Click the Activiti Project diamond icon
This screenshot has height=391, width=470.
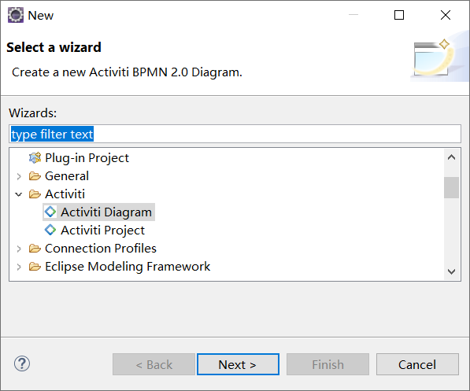[50, 230]
